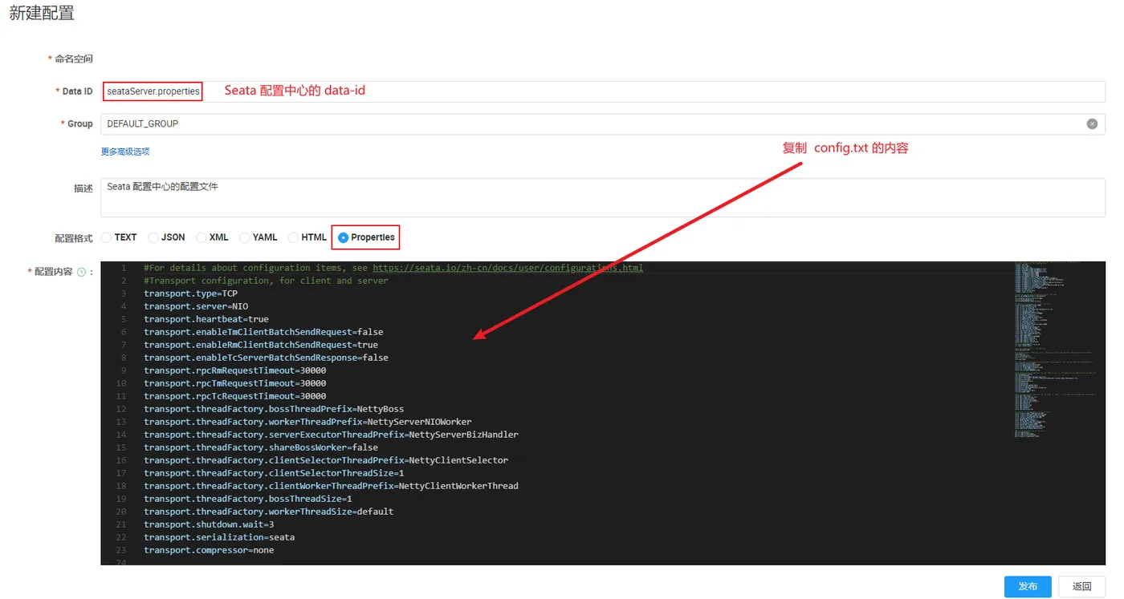This screenshot has width=1124, height=599.
Task: Click into the 描述 description textarea
Action: (602, 197)
